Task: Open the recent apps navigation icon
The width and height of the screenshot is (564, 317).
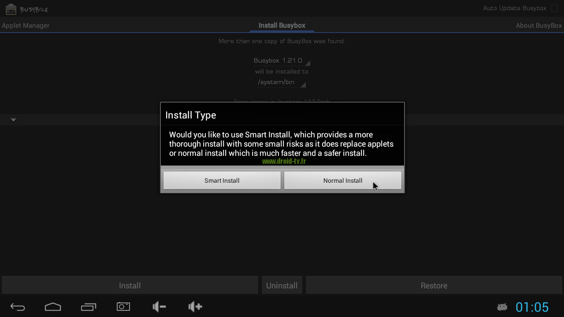Action: [89, 307]
